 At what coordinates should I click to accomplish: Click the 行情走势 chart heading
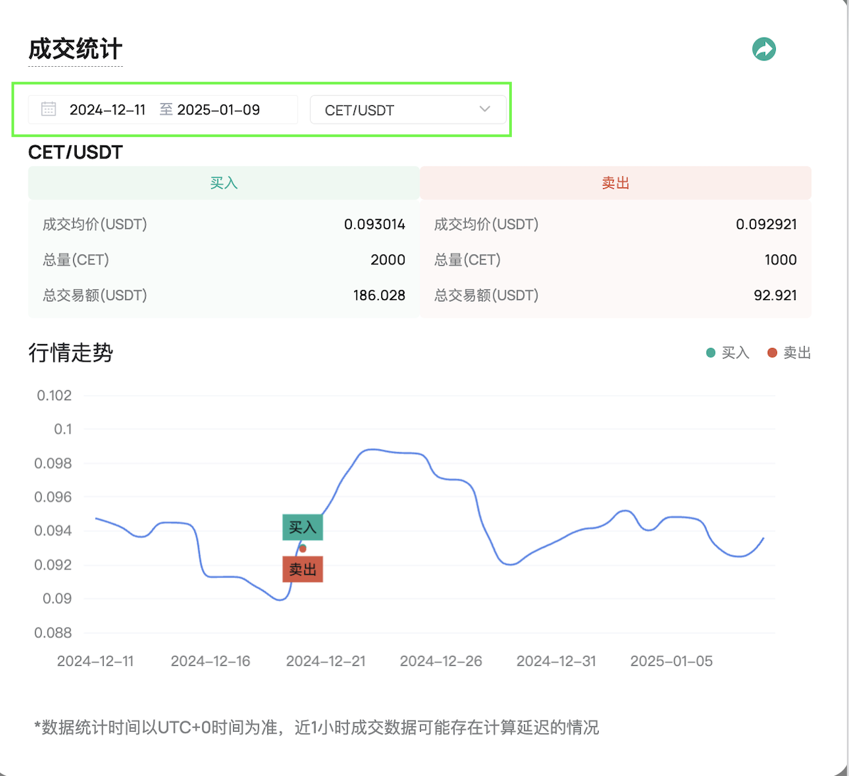click(x=70, y=352)
